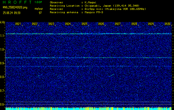Click the 0.8 frequency axis label
The width and height of the screenshot is (174, 110).
point(2,77)
